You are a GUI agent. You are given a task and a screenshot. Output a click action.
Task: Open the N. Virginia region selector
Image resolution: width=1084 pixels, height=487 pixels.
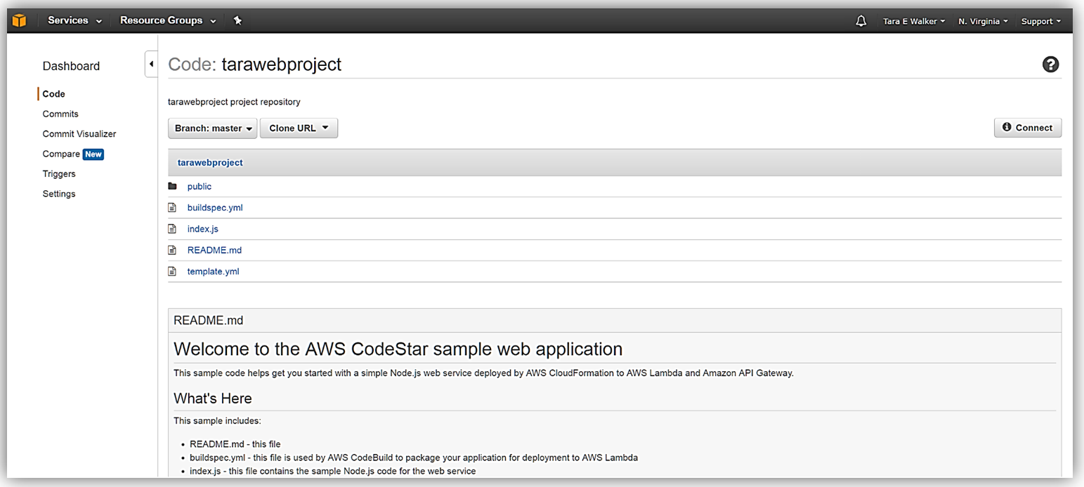point(983,22)
